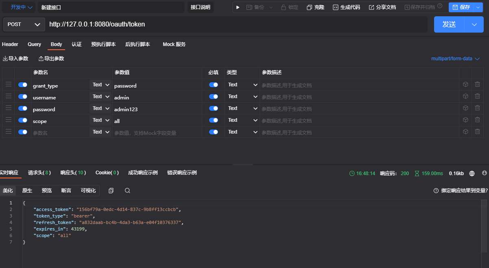Click the drag handle of password row
489x268 pixels.
(x=8, y=108)
